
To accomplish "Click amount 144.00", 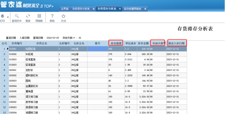I will point(143,81).
